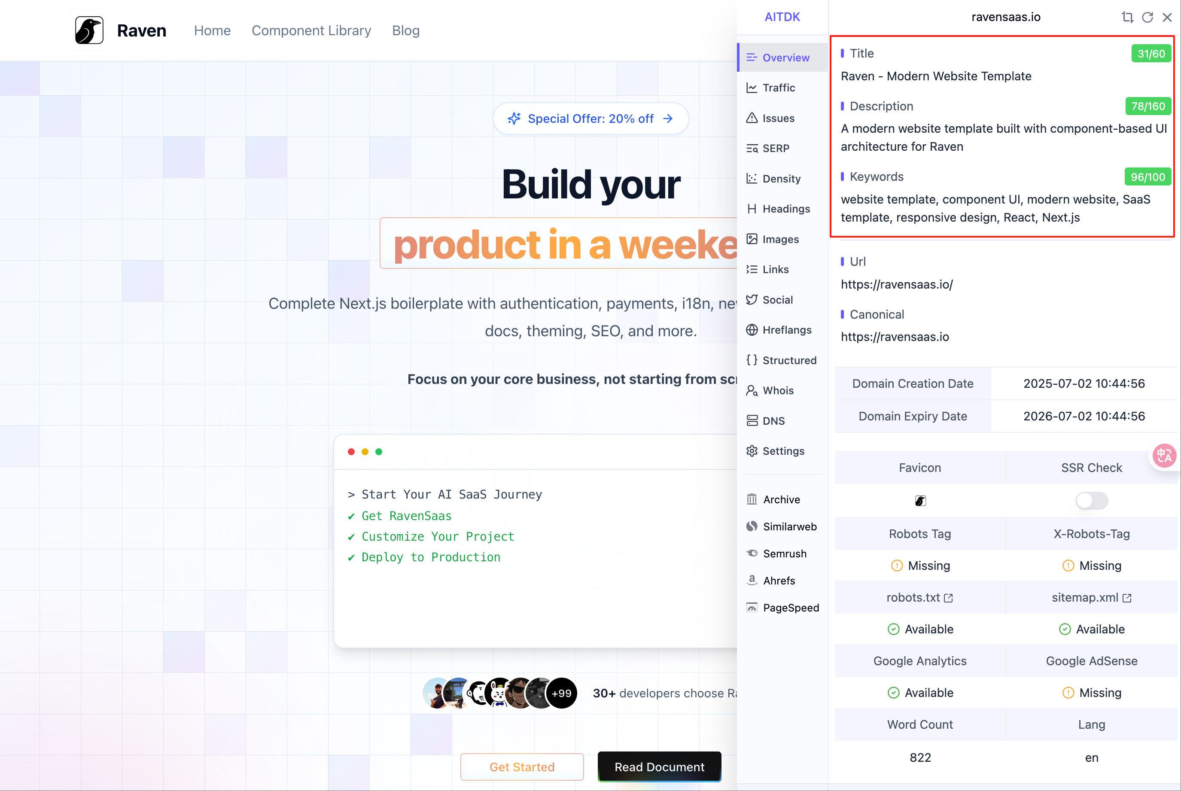Click the ravensaas.io panel header domain
The image size is (1181, 791).
(1005, 17)
